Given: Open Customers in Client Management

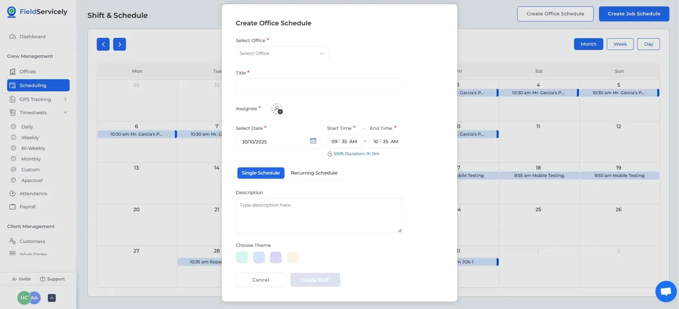Looking at the screenshot, I should pyautogui.click(x=32, y=241).
